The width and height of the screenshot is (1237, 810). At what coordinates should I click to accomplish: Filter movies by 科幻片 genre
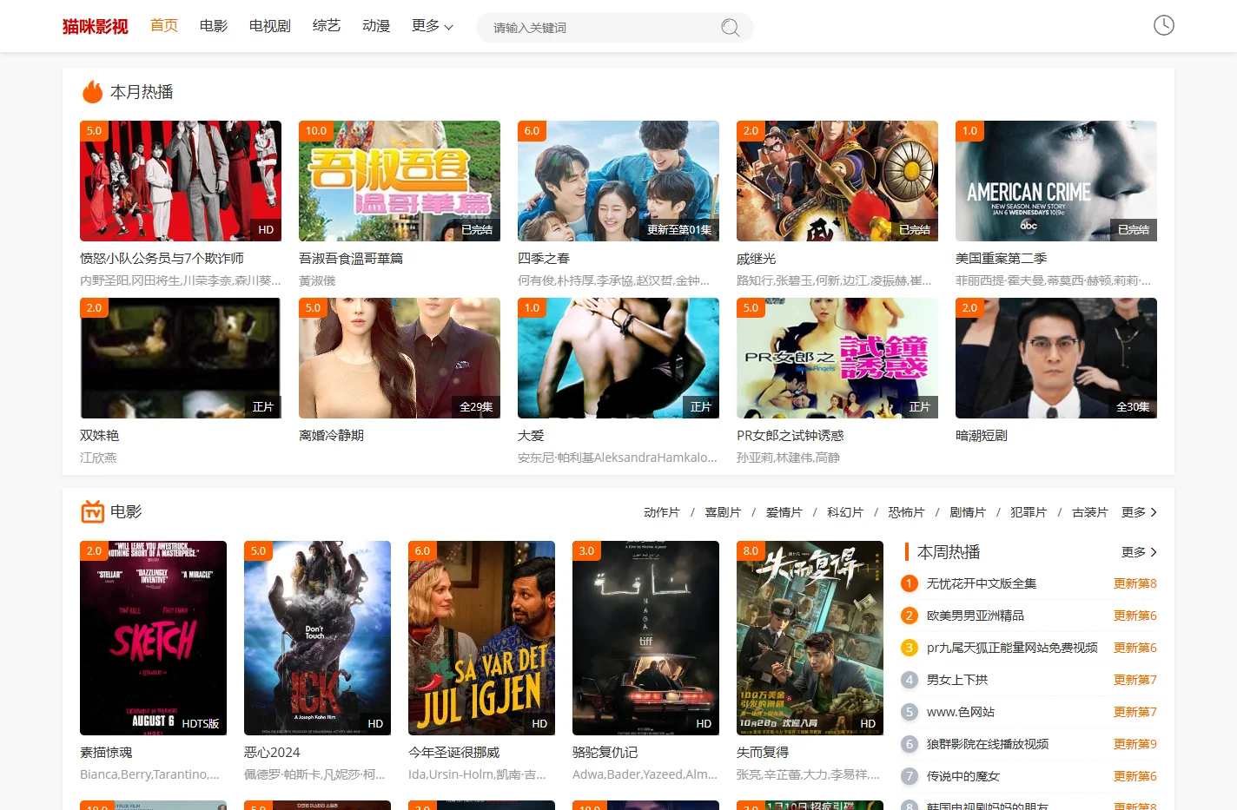(845, 512)
